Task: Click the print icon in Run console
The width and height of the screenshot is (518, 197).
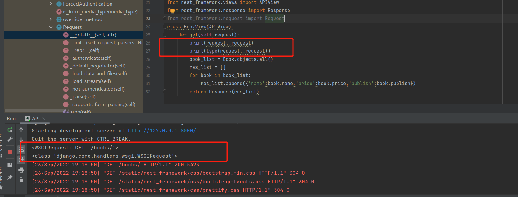Action: pyautogui.click(x=21, y=170)
